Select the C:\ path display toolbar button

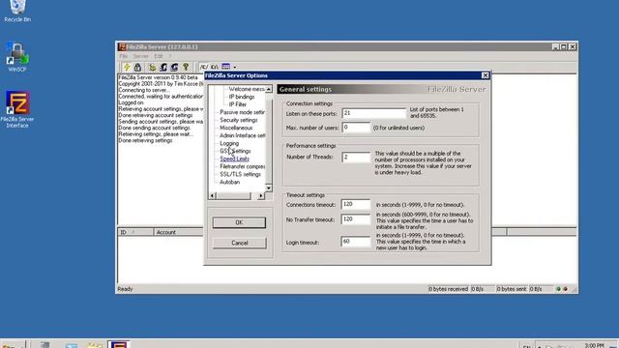point(215,67)
